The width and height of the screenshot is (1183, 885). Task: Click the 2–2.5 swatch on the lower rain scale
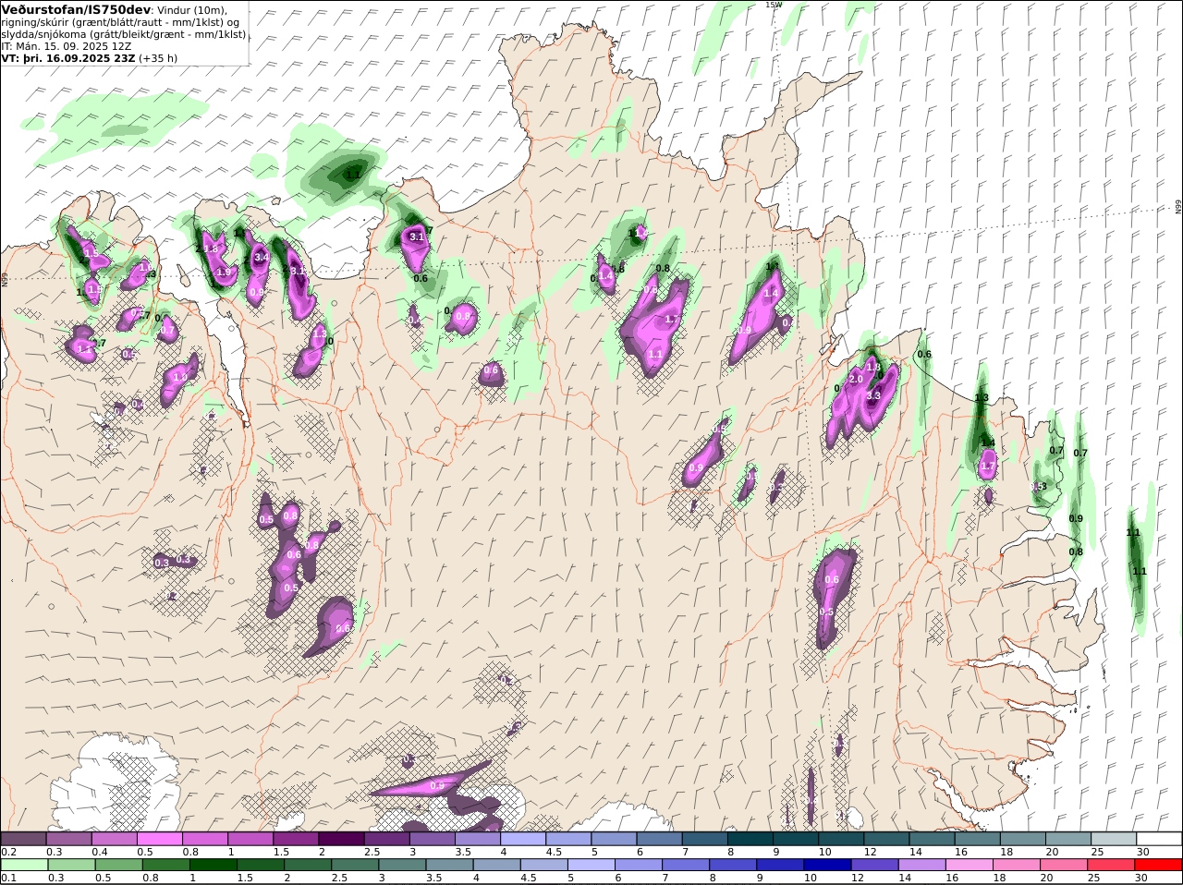[x=308, y=865]
